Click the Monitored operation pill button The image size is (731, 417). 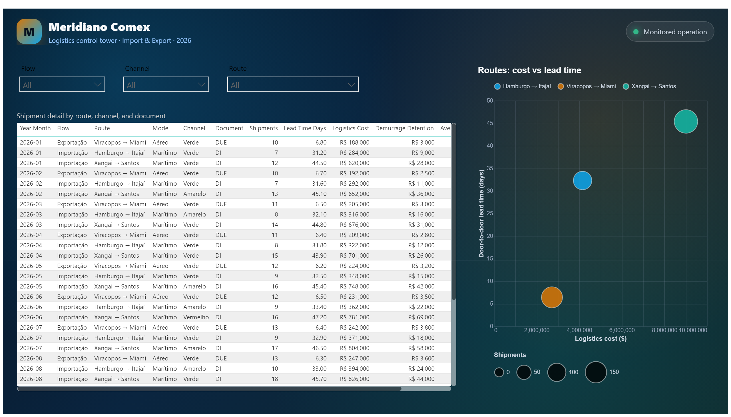(669, 31)
